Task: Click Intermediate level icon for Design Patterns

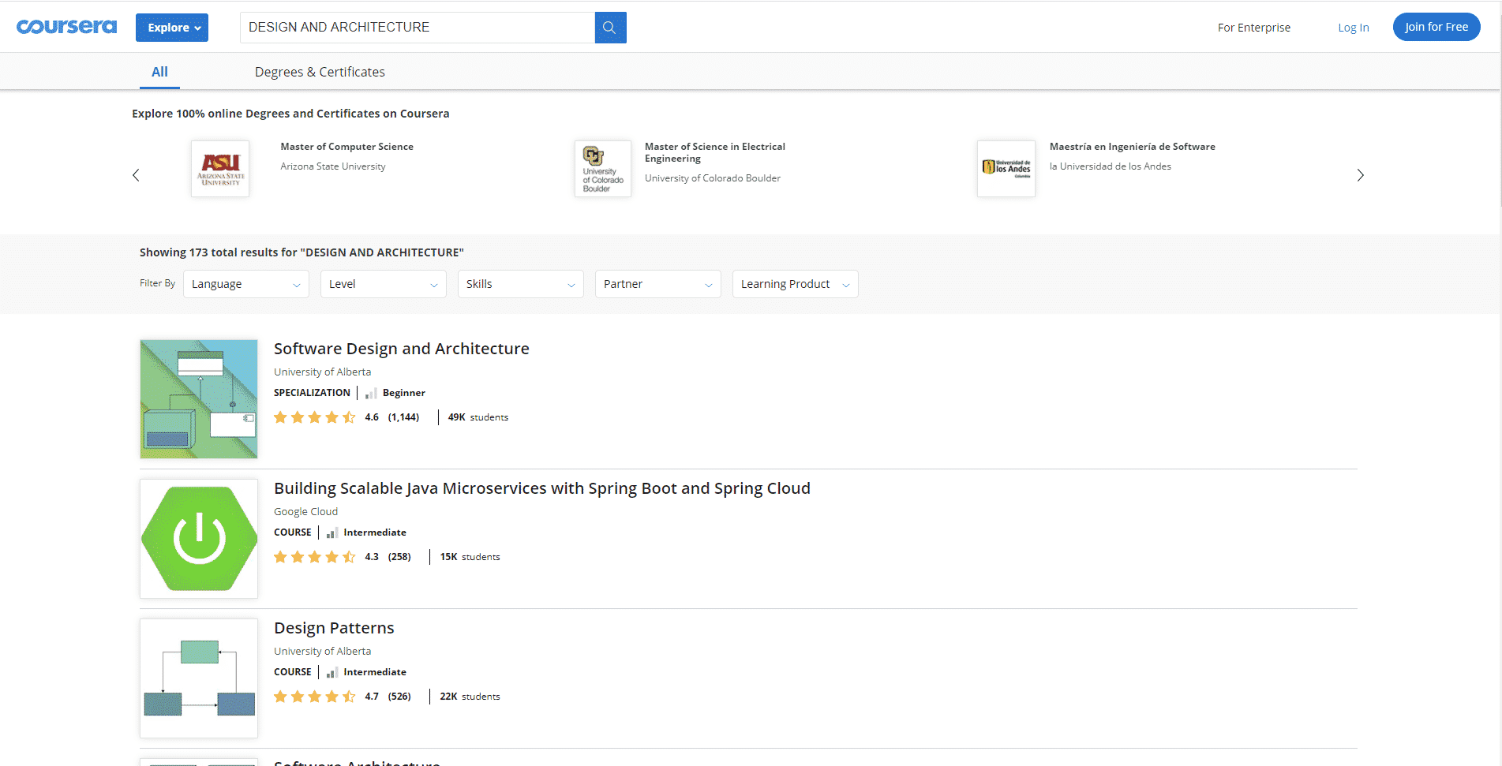Action: point(332,672)
